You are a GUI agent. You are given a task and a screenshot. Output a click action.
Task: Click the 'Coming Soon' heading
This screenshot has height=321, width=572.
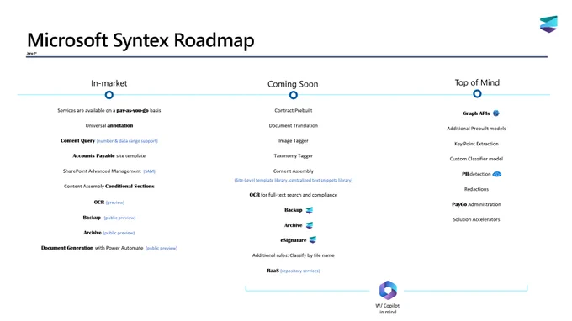click(293, 84)
